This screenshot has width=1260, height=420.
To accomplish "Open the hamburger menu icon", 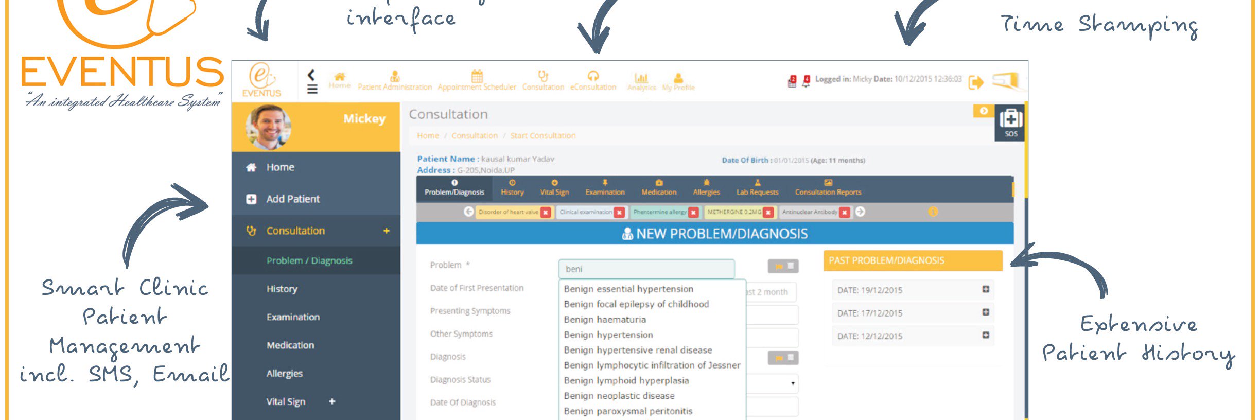I will click(312, 90).
